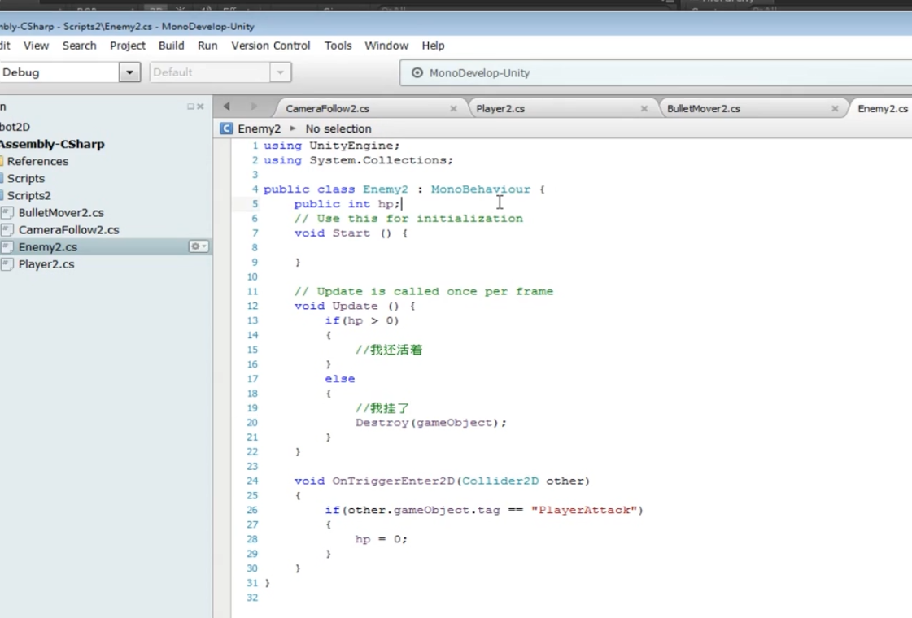This screenshot has height=618, width=912.
Task: Open the Enemy2 class breadcrumb selector
Action: 260,128
